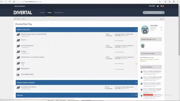The image size is (180, 101).
Task: Open the Мероприятия forum link
Action: (25, 68)
